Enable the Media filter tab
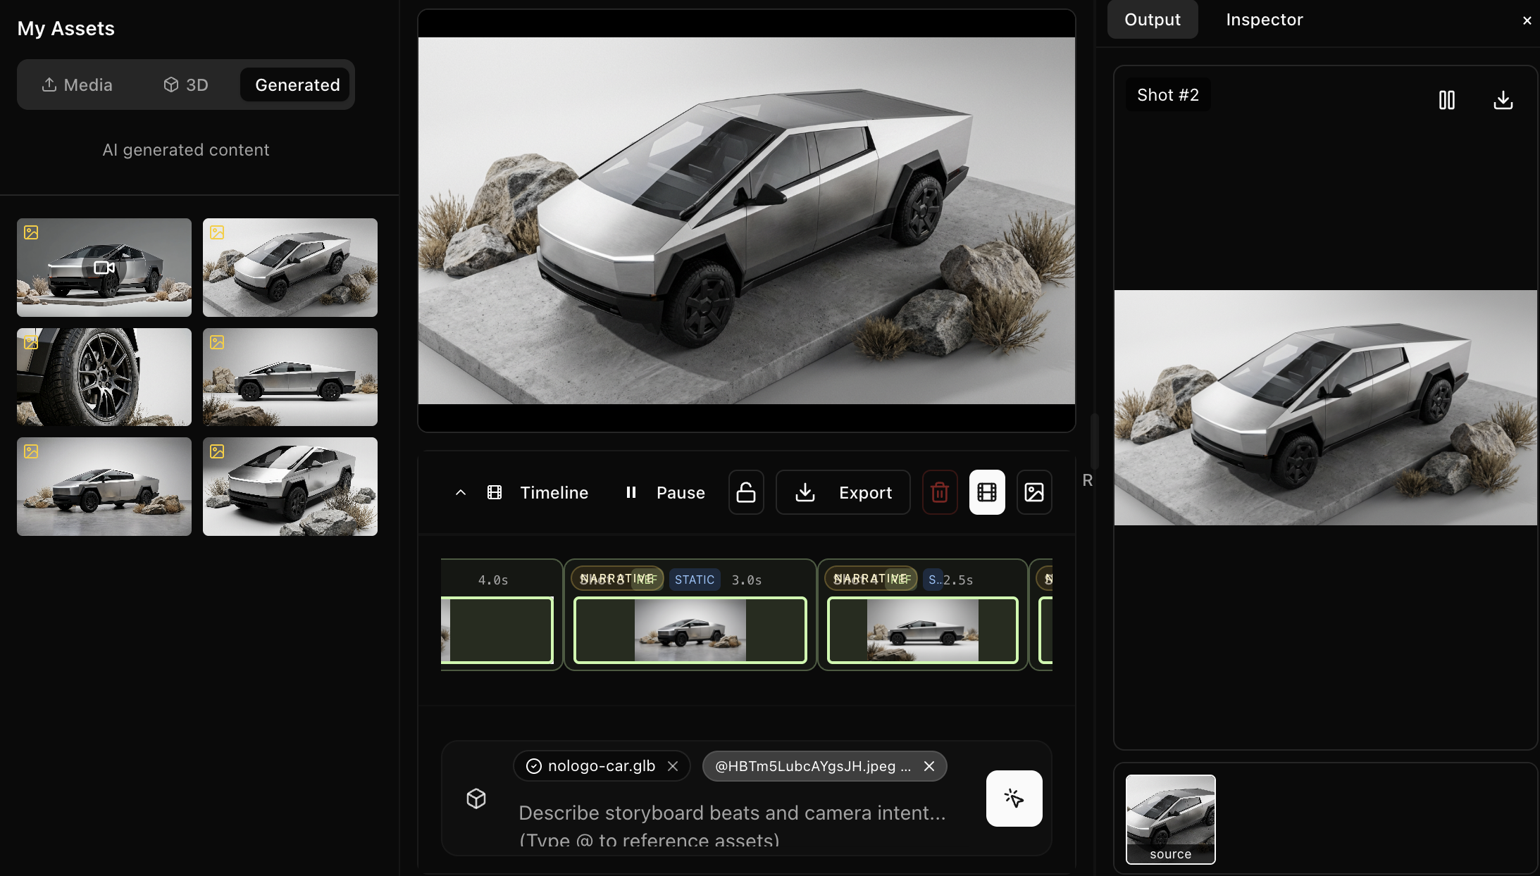The image size is (1540, 876). [x=76, y=85]
